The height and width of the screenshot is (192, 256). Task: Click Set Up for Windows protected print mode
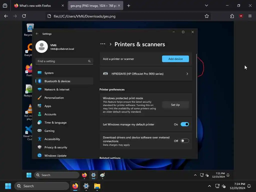click(175, 105)
